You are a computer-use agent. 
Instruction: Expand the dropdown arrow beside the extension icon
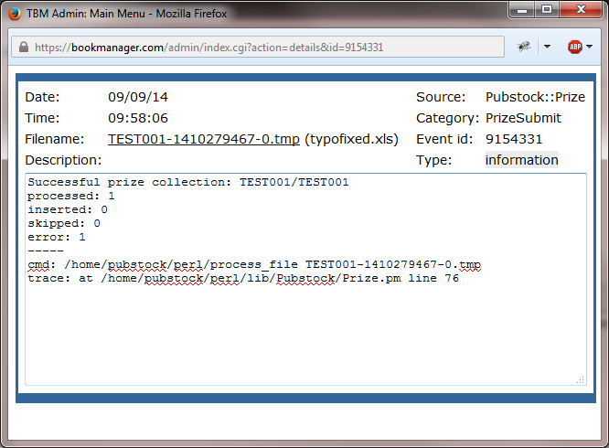click(x=546, y=47)
